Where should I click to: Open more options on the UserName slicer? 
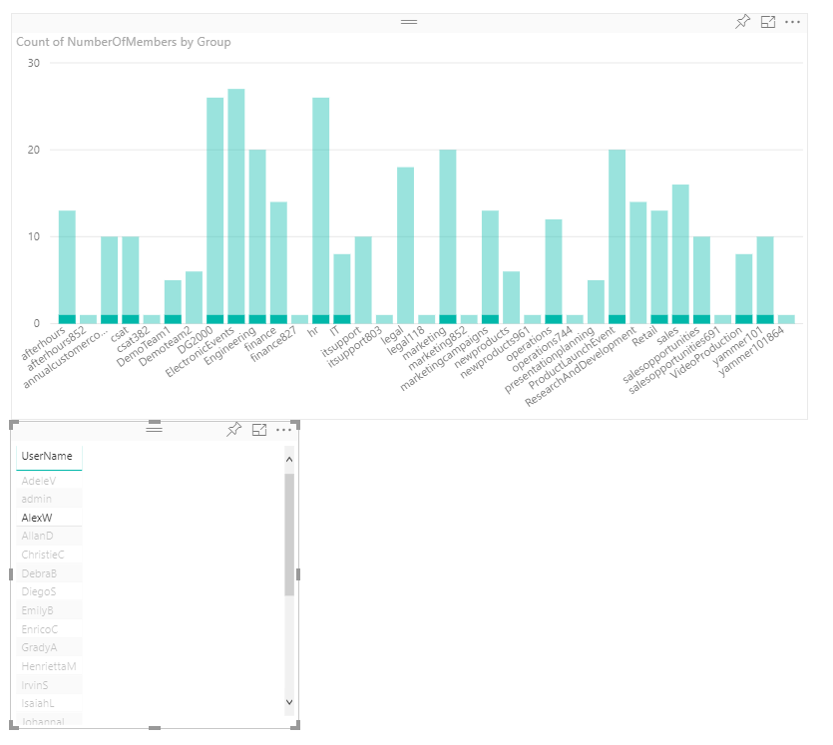pos(284,429)
